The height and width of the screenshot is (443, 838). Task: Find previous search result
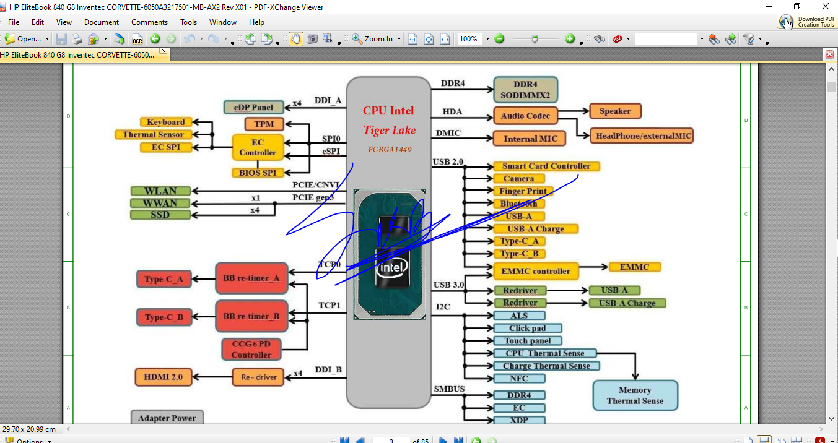[x=714, y=38]
